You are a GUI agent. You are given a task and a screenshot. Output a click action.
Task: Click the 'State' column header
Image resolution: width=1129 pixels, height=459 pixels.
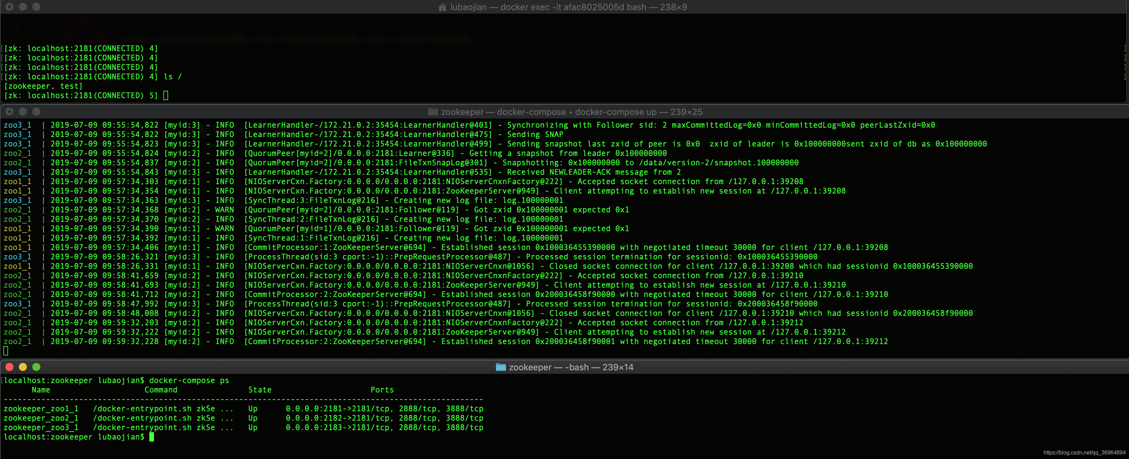click(260, 390)
